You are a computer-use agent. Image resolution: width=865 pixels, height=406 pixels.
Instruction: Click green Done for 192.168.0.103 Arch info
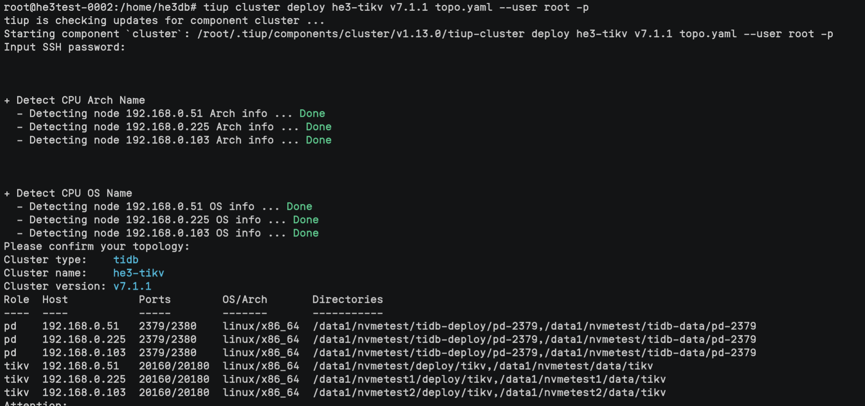tap(318, 140)
